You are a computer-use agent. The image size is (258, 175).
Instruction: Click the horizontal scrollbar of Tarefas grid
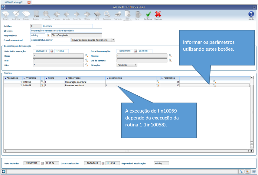click(x=127, y=151)
